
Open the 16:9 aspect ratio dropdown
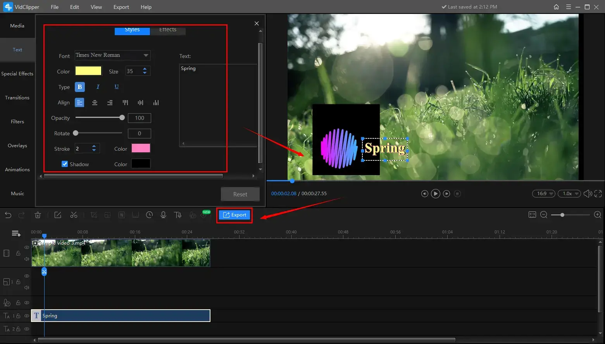coord(544,194)
